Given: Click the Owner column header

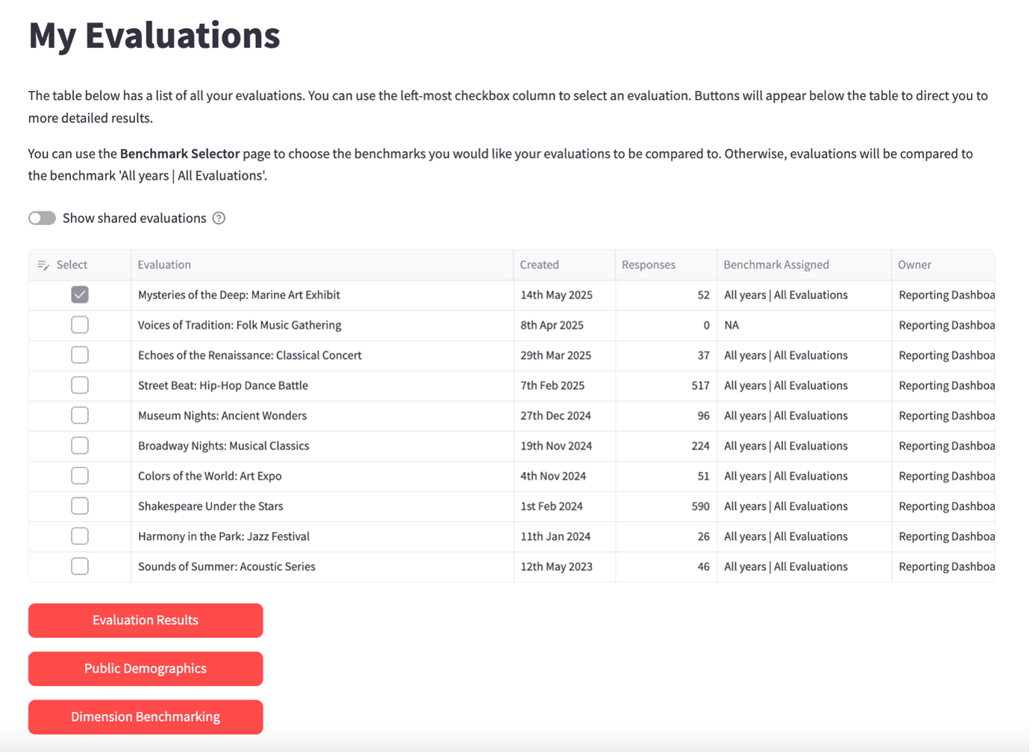Looking at the screenshot, I should tap(914, 265).
